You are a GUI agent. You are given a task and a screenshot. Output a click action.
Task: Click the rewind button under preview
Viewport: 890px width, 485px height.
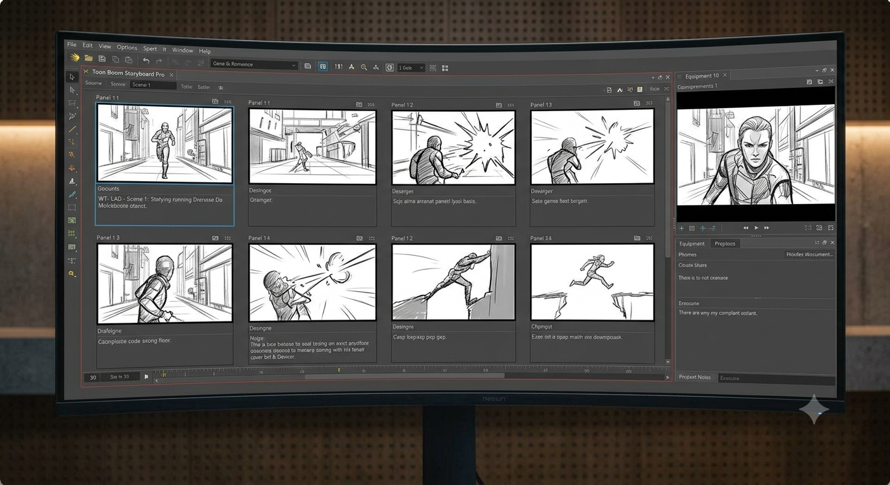click(746, 228)
